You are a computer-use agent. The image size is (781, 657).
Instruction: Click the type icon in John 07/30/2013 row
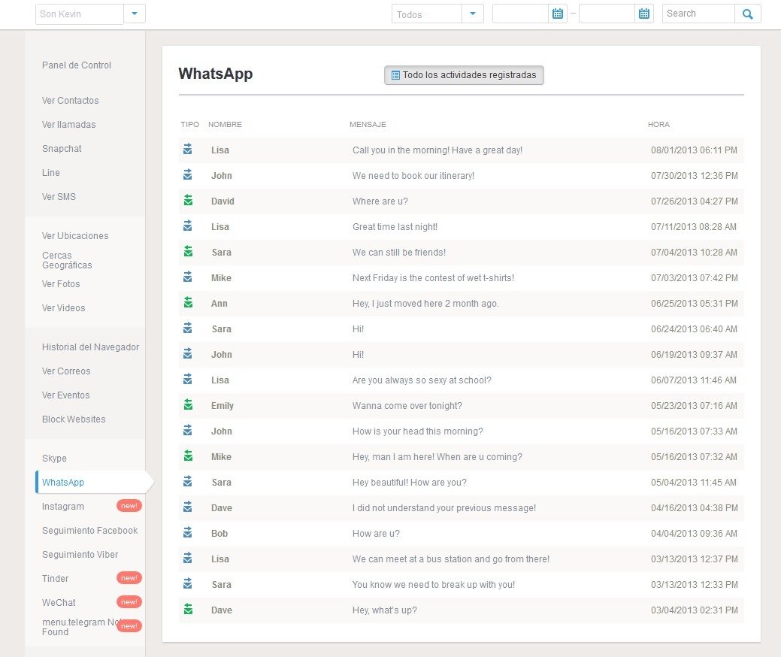188,174
